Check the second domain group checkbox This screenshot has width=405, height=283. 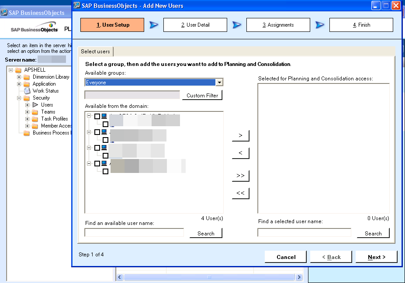coord(97,132)
